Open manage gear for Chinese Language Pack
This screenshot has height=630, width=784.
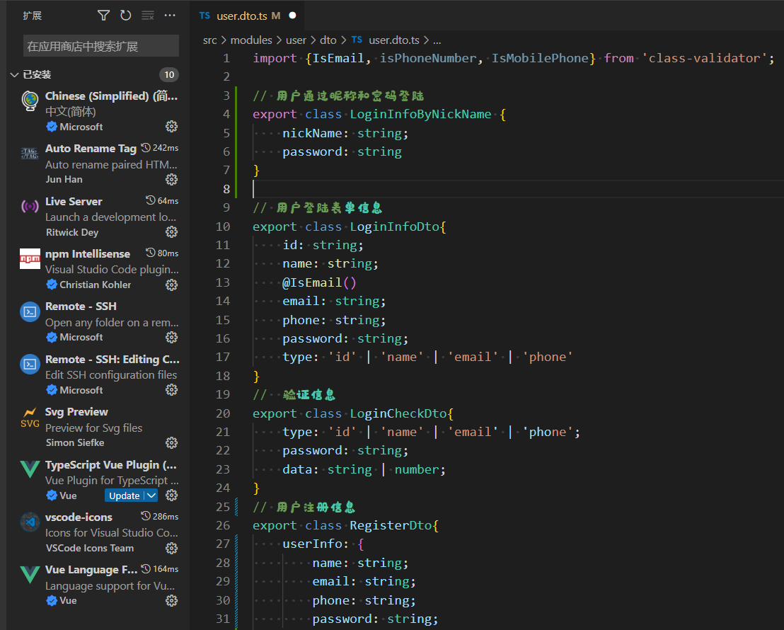point(171,126)
